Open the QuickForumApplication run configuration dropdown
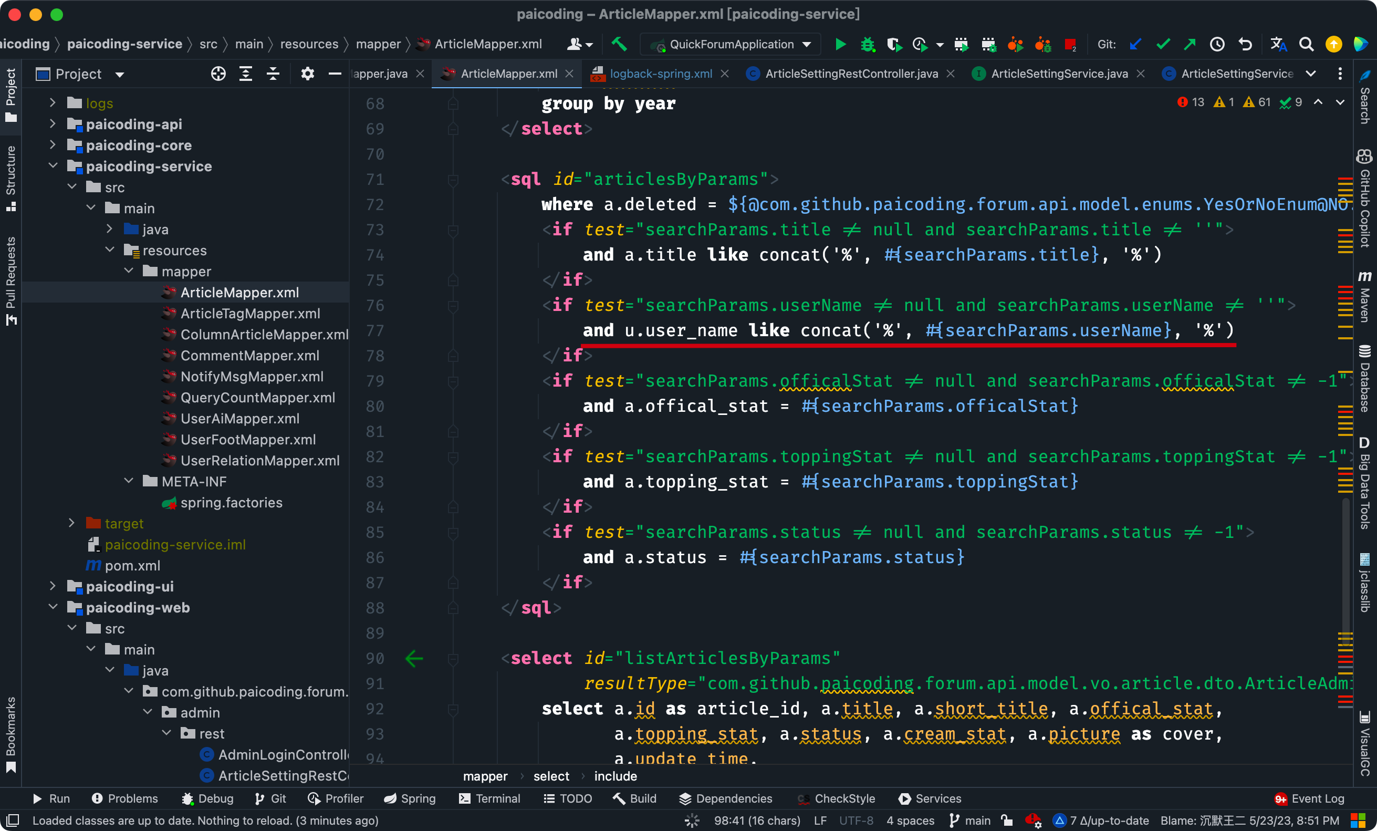1377x831 pixels. click(731, 44)
